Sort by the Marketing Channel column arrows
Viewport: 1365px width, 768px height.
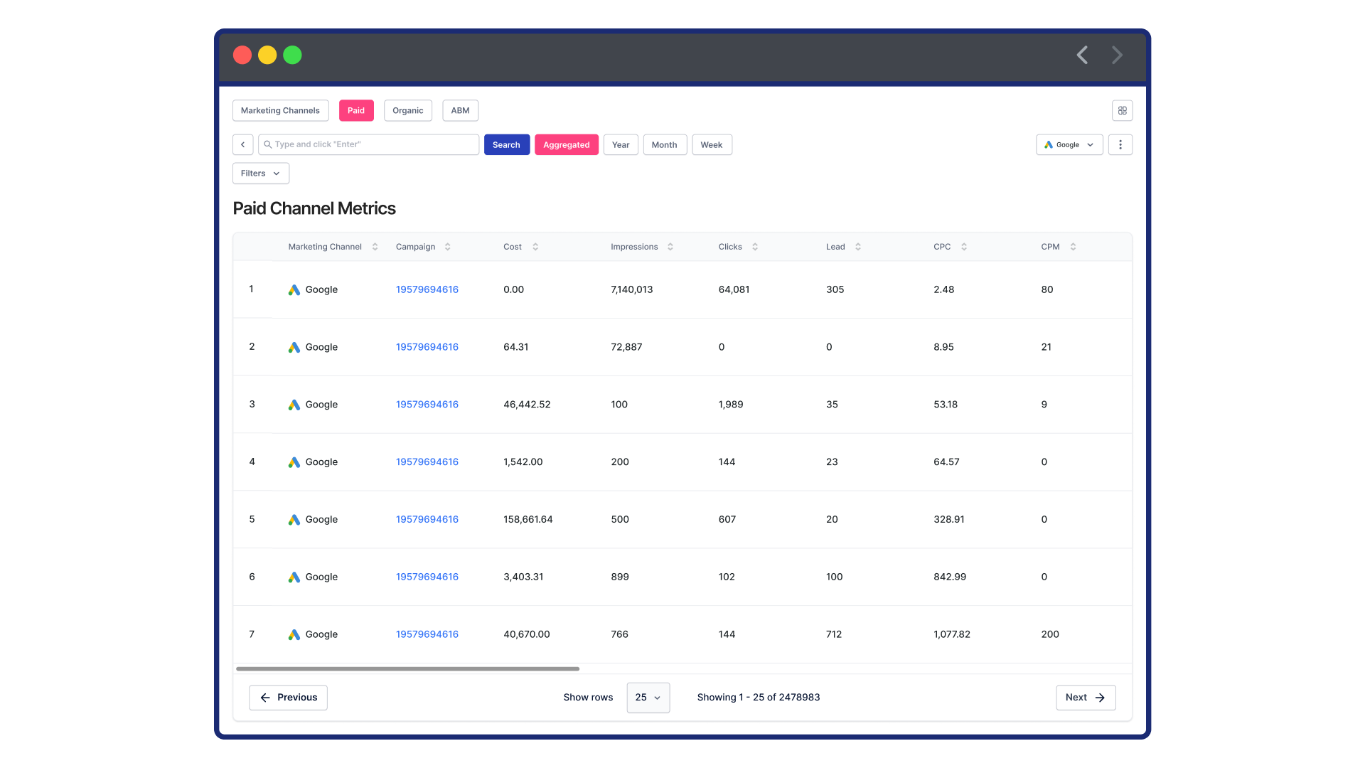click(x=375, y=247)
